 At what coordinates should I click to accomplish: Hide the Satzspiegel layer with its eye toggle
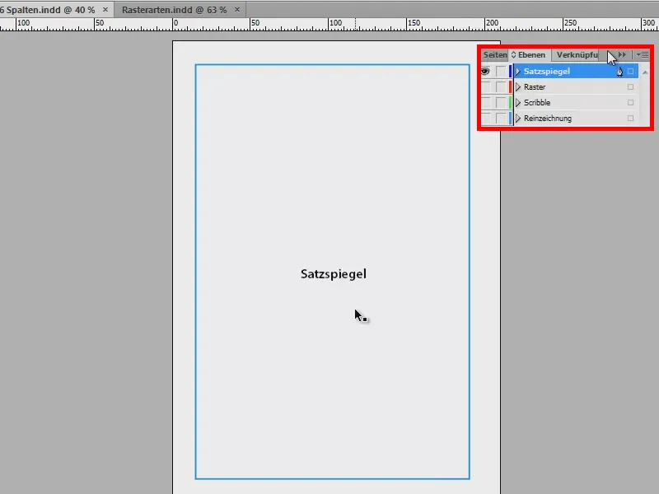tap(485, 71)
